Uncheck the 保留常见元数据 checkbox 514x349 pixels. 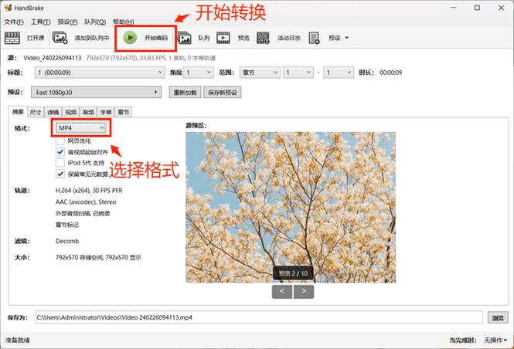tap(60, 174)
